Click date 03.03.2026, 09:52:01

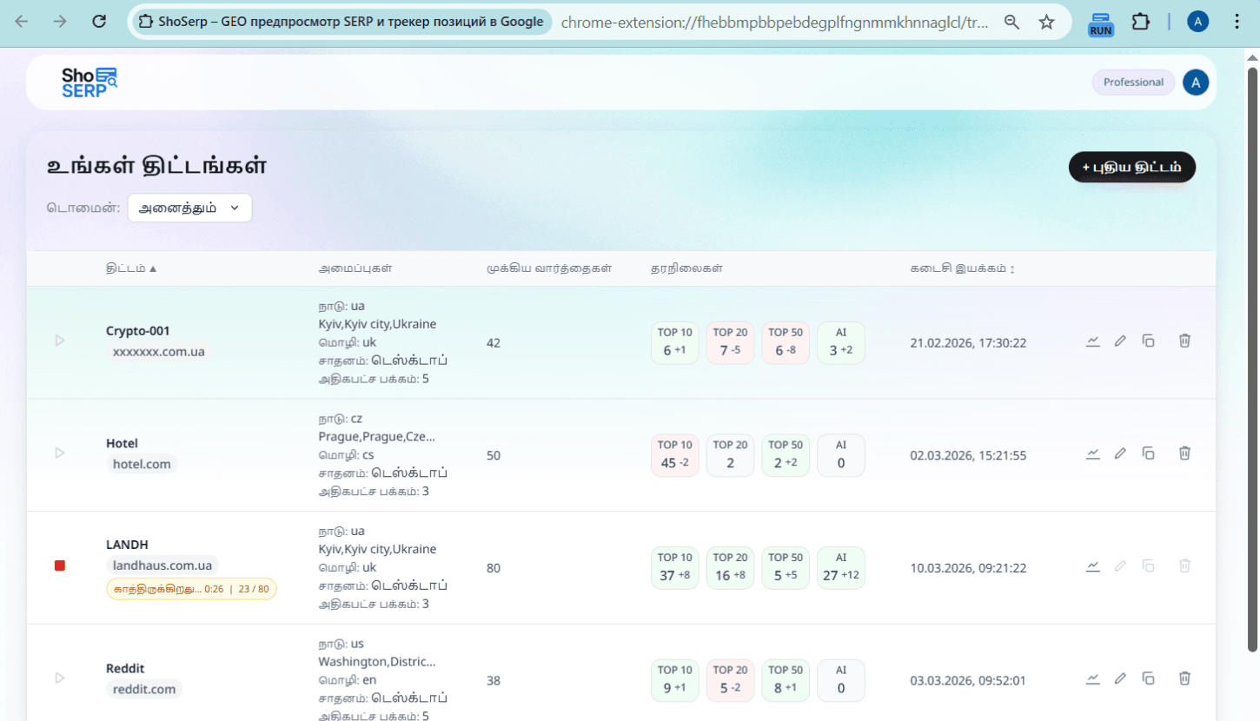[x=968, y=680]
